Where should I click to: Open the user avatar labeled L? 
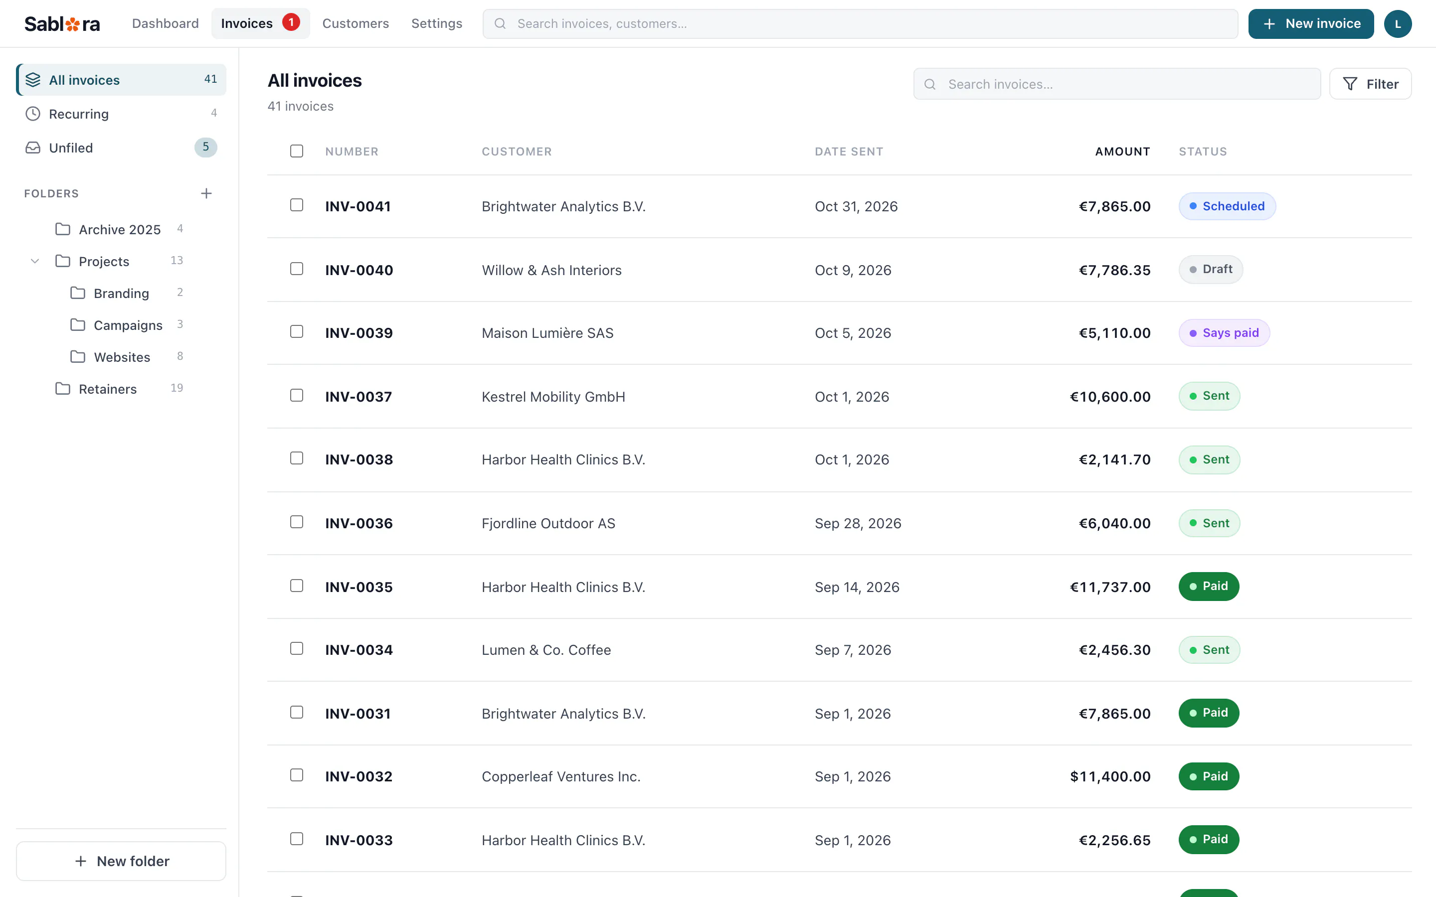click(1398, 24)
